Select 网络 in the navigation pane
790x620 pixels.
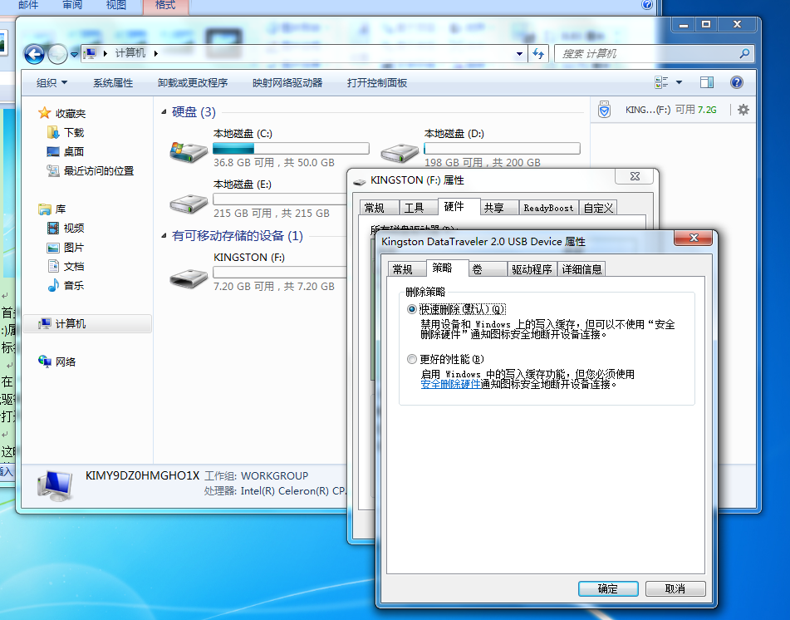[66, 362]
